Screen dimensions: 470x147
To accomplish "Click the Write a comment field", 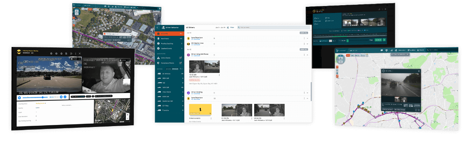I will coord(76,105).
